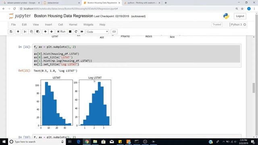The height and width of the screenshot is (145, 258).
Task: Click the Jupyter logo
Action: click(20, 16)
